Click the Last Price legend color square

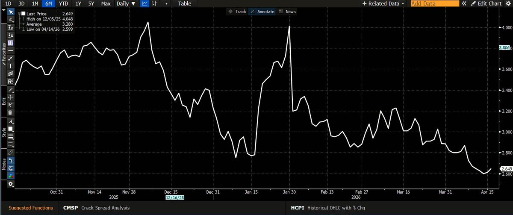tap(23, 13)
